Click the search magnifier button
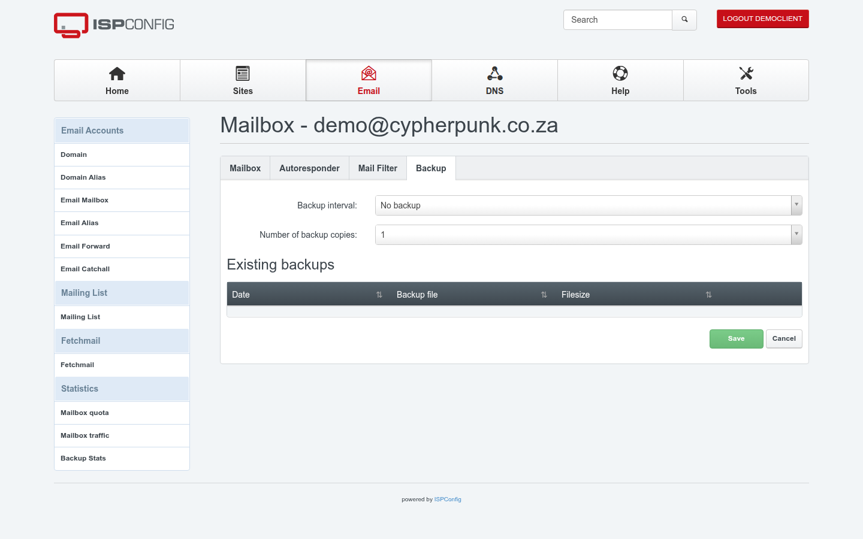This screenshot has width=863, height=539. pos(684,20)
